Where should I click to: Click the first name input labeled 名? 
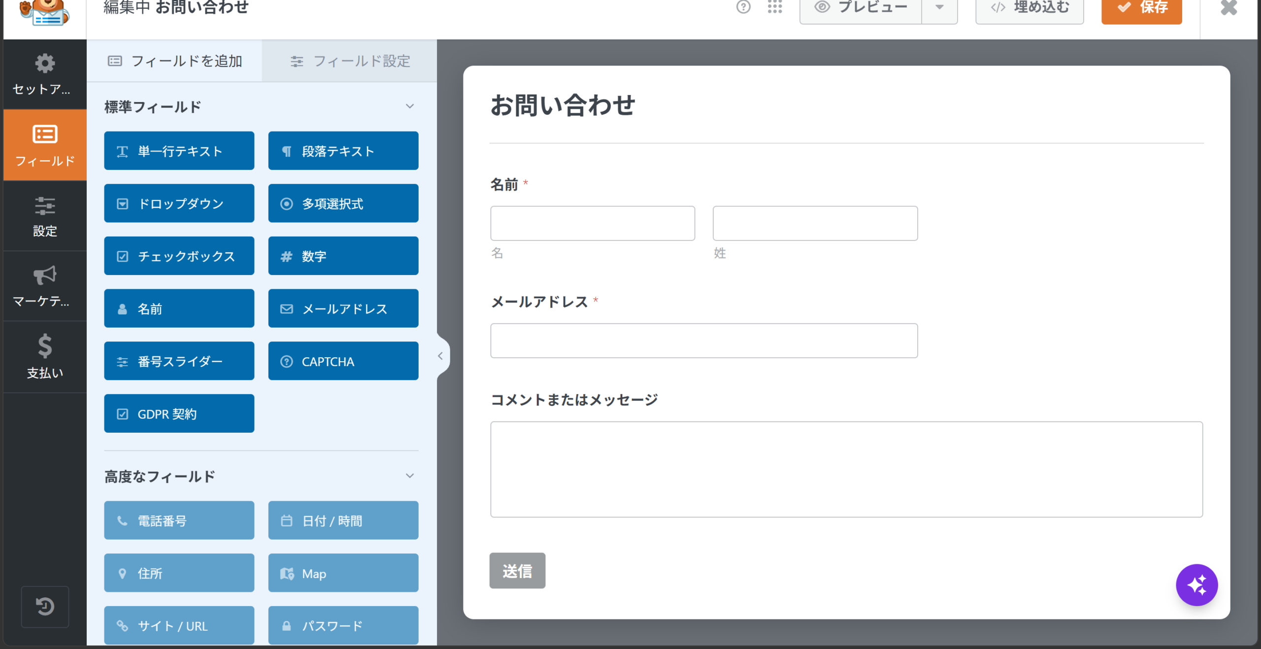593,223
